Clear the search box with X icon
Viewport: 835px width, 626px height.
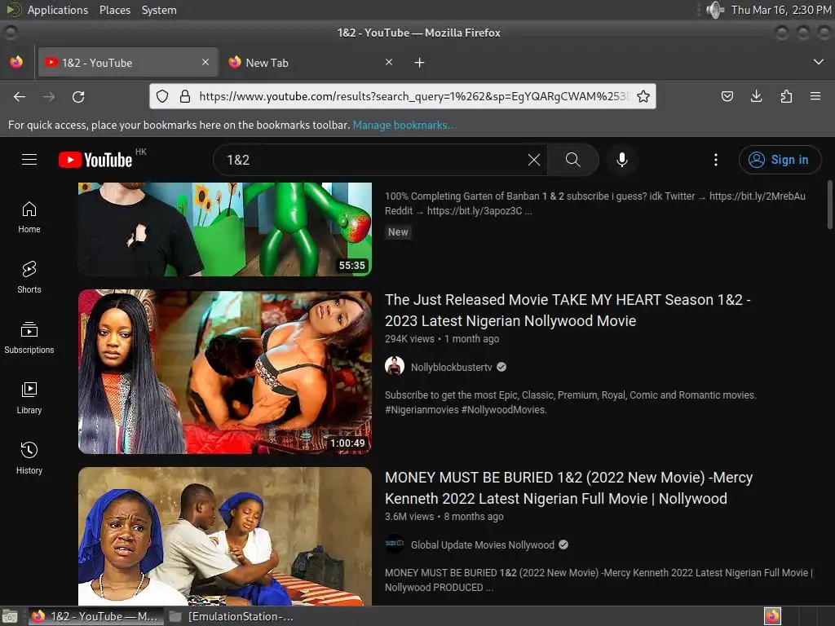pos(533,160)
